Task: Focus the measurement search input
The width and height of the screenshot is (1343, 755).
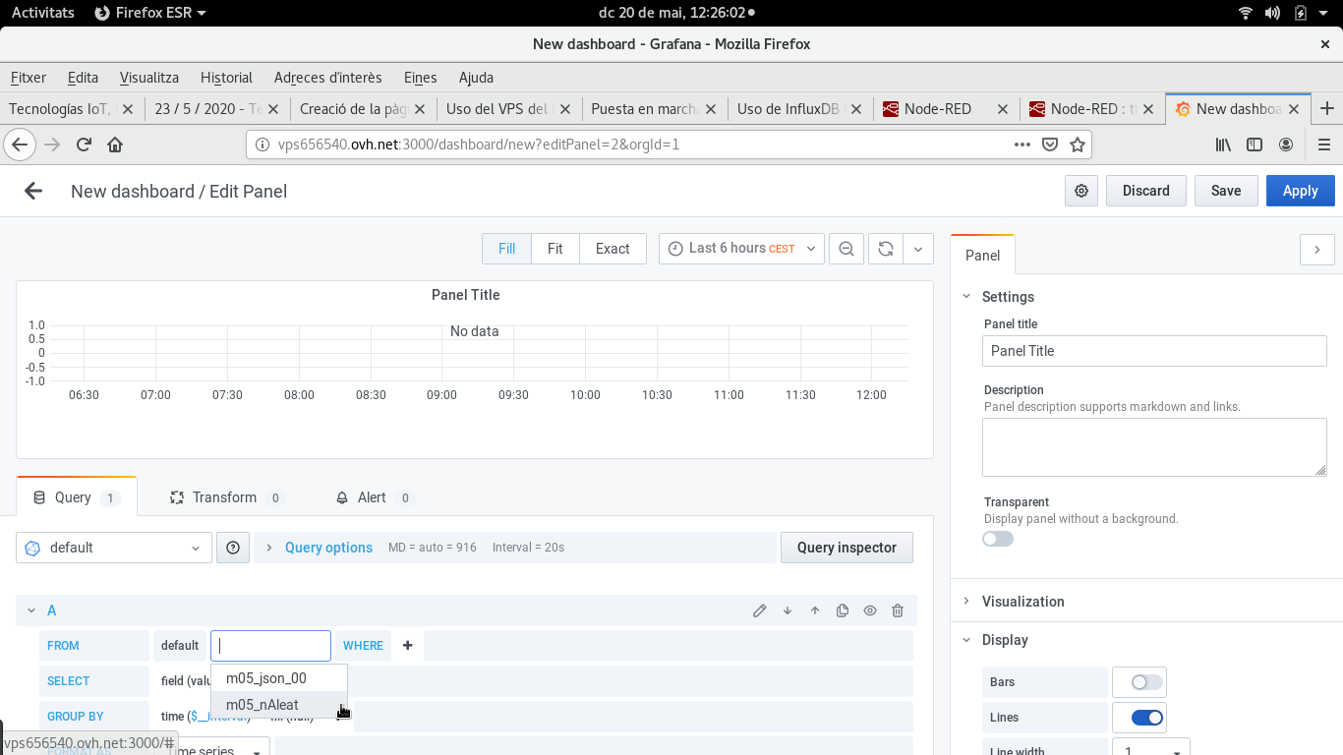Action: click(x=270, y=646)
